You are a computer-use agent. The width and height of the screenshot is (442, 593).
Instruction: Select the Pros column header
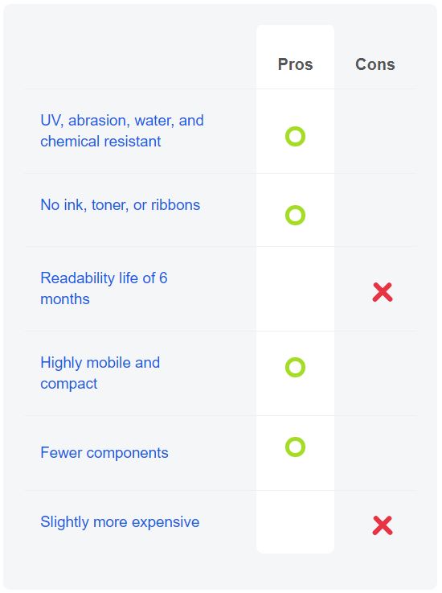tap(295, 64)
